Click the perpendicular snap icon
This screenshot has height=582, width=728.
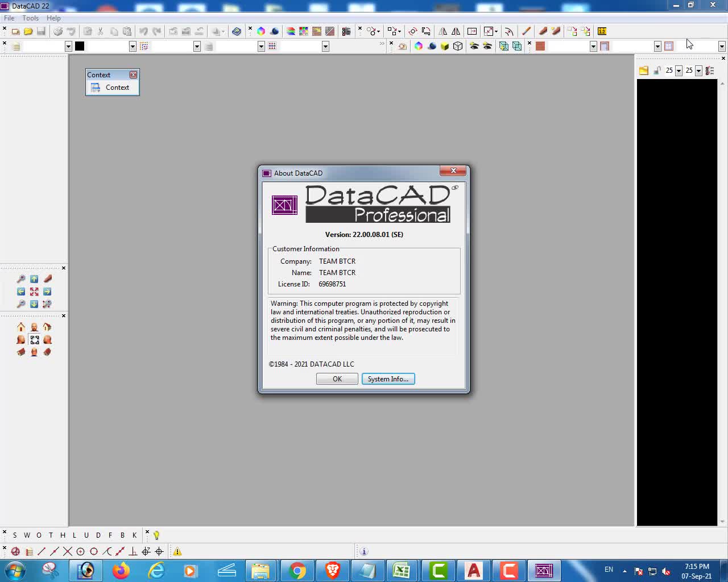pos(133,551)
